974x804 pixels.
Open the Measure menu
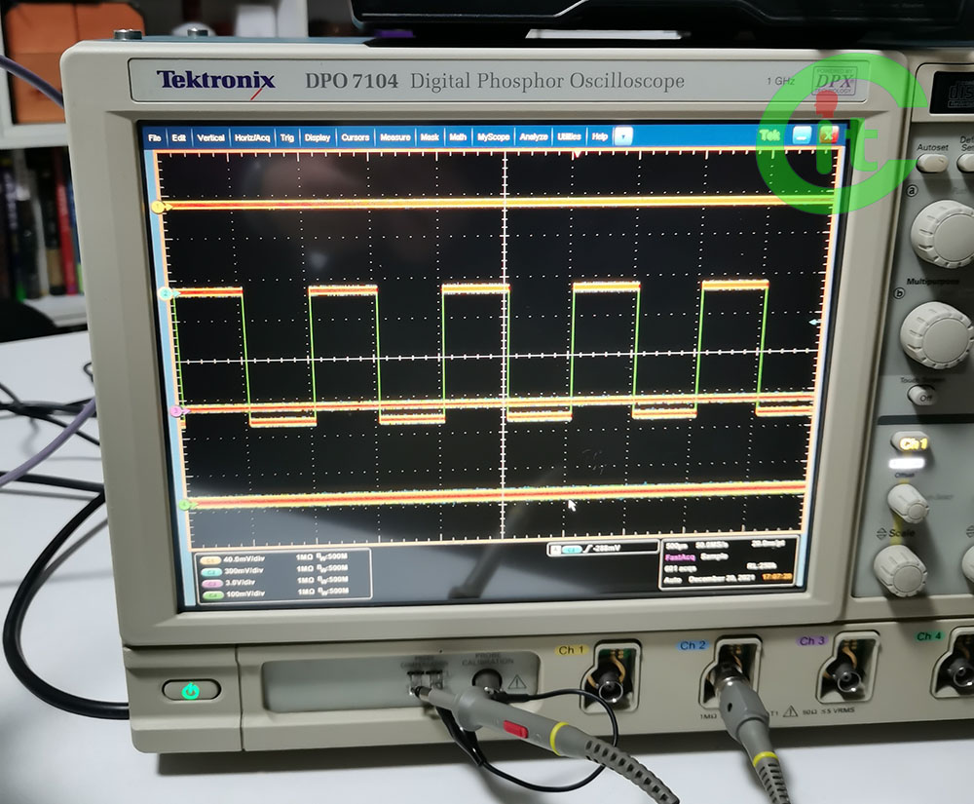coord(394,137)
